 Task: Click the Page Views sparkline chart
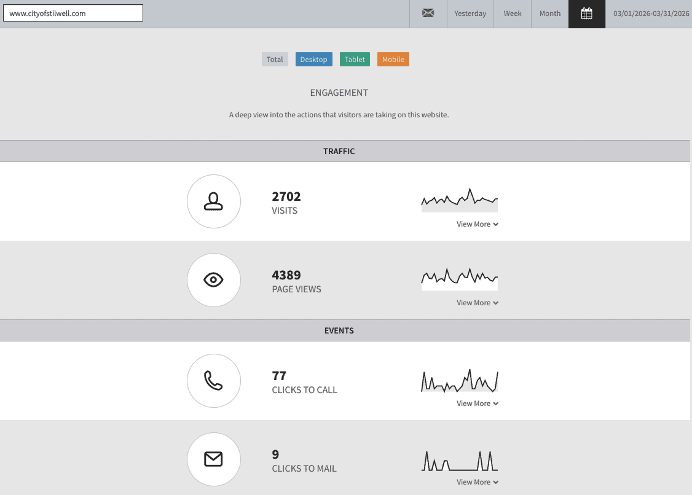[460, 279]
